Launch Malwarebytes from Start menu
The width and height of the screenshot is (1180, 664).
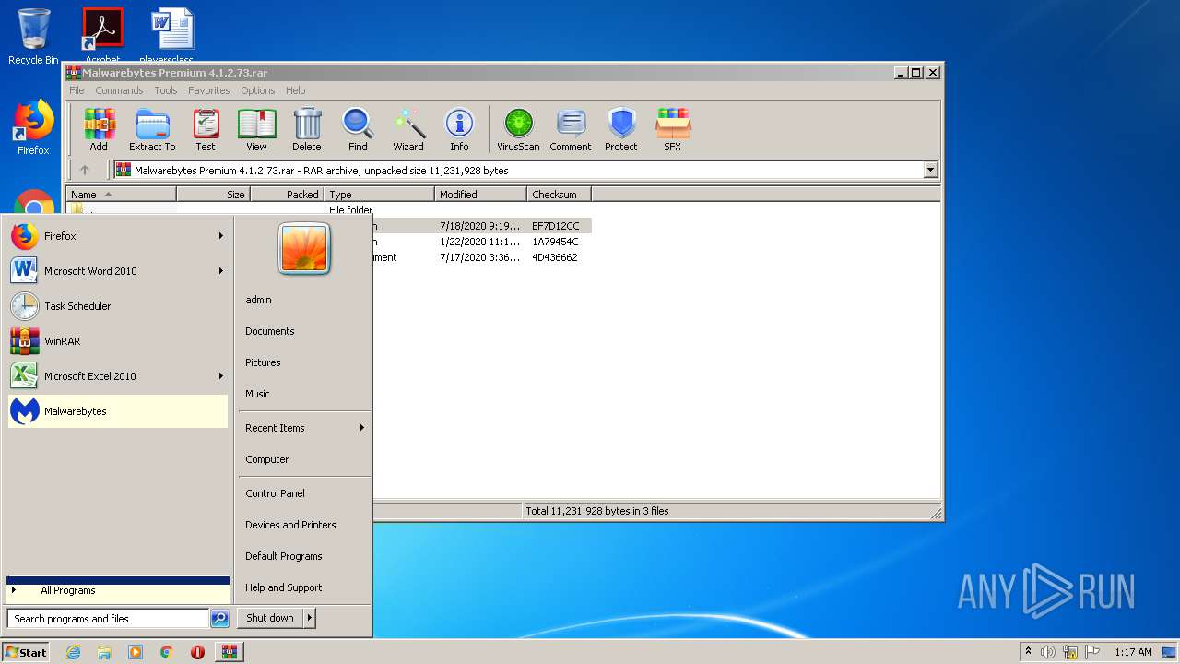(117, 411)
